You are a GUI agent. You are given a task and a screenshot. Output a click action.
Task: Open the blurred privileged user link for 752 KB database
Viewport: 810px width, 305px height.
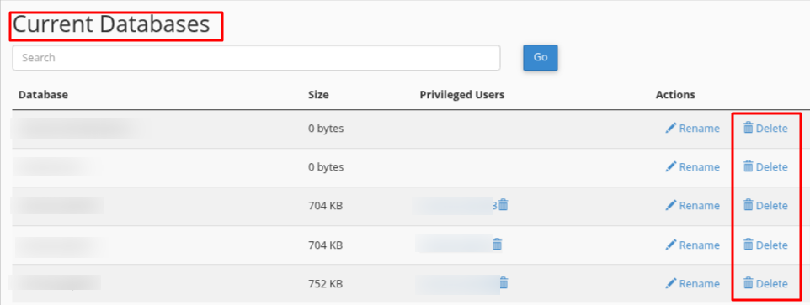click(x=458, y=284)
